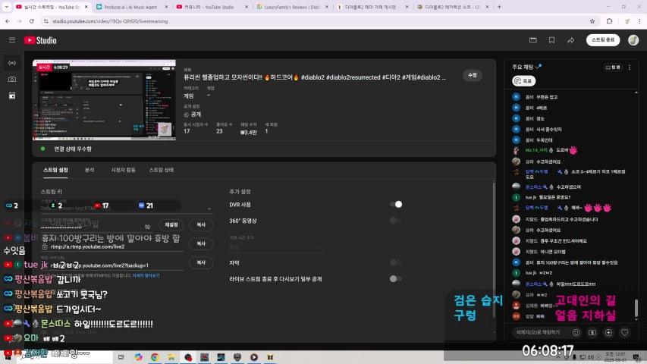Open the Manage calendar icon in left sidebar
Image resolution: width=647 pixels, height=364 pixels.
12,96
